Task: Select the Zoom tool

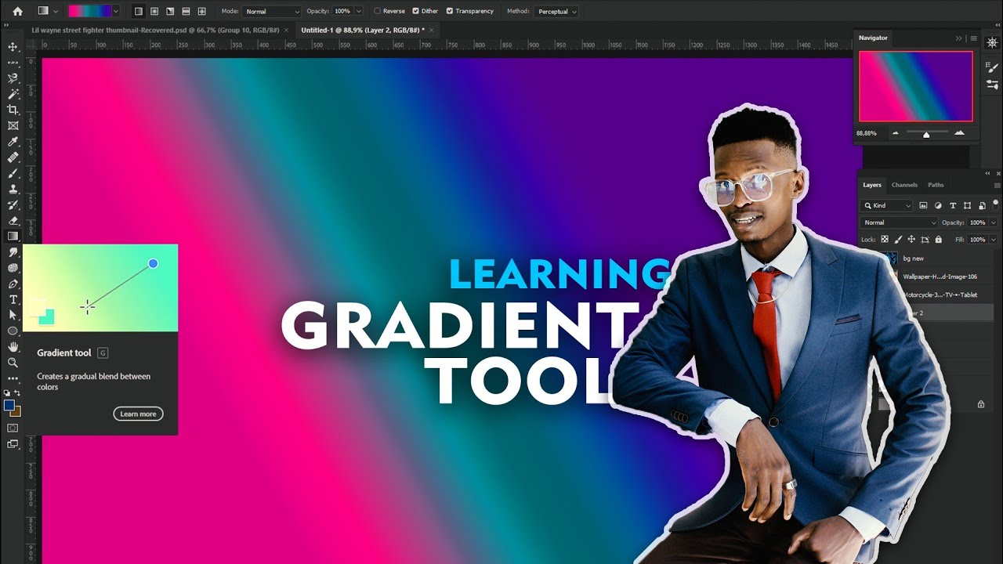Action: tap(13, 363)
